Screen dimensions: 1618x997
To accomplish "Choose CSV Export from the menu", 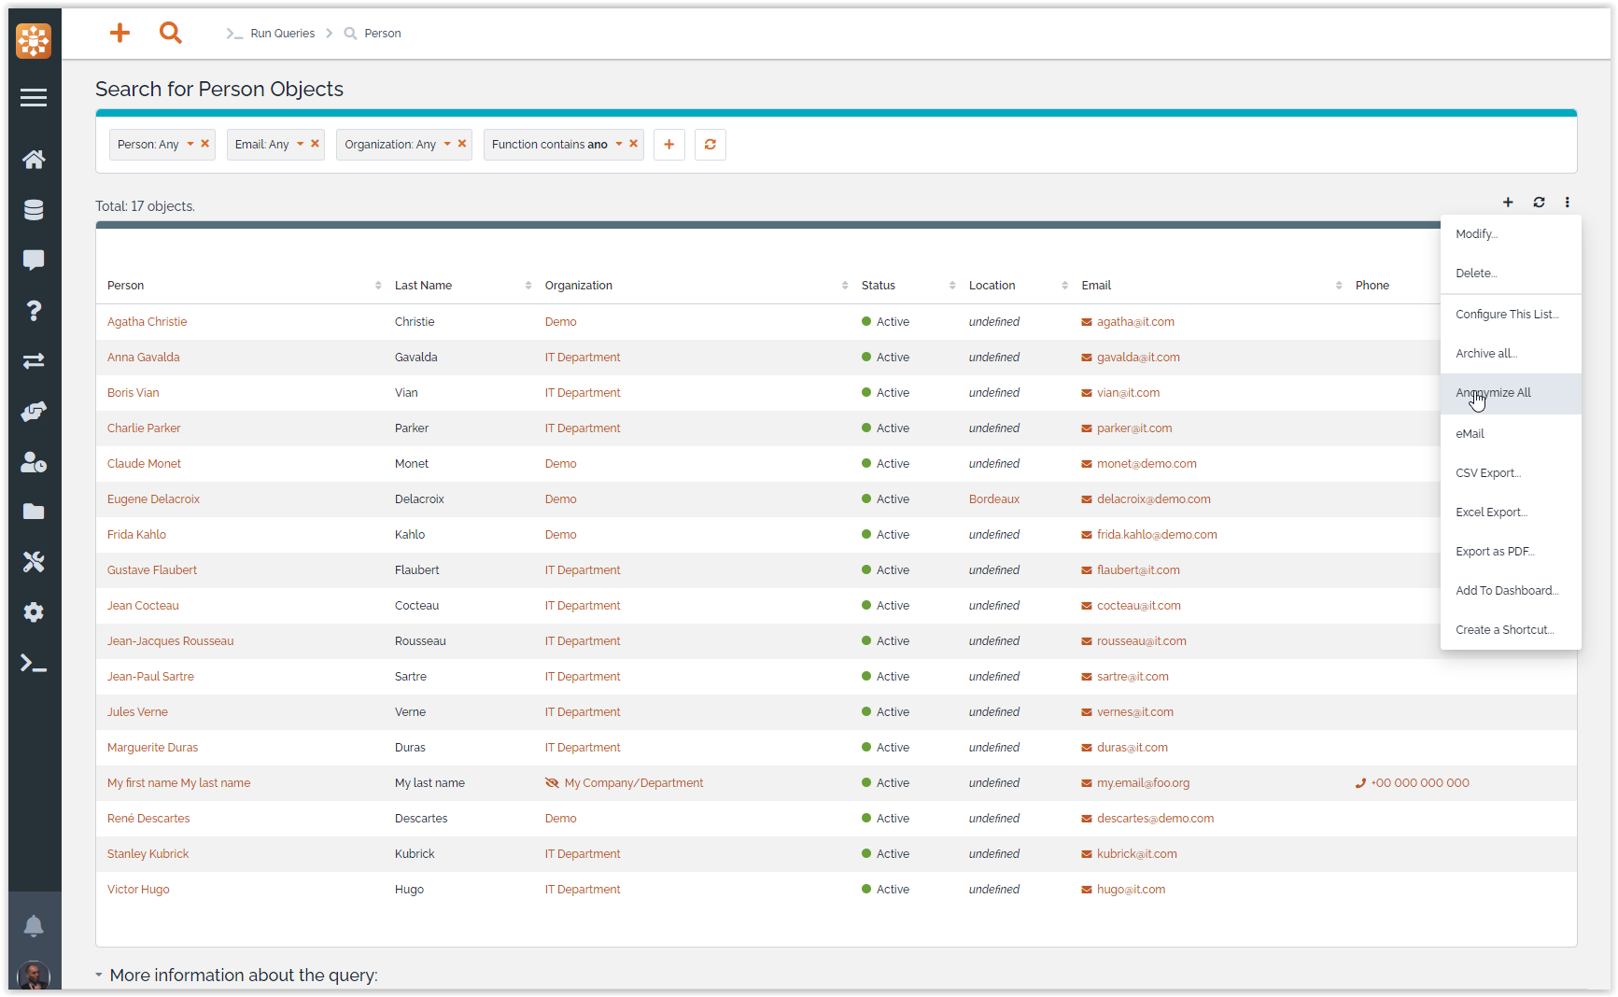I will (x=1487, y=473).
